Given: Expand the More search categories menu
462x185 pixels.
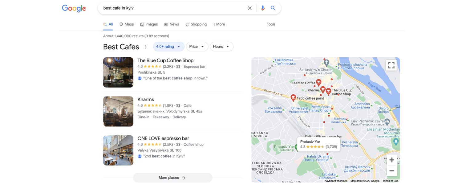Looking at the screenshot, I should (219, 24).
